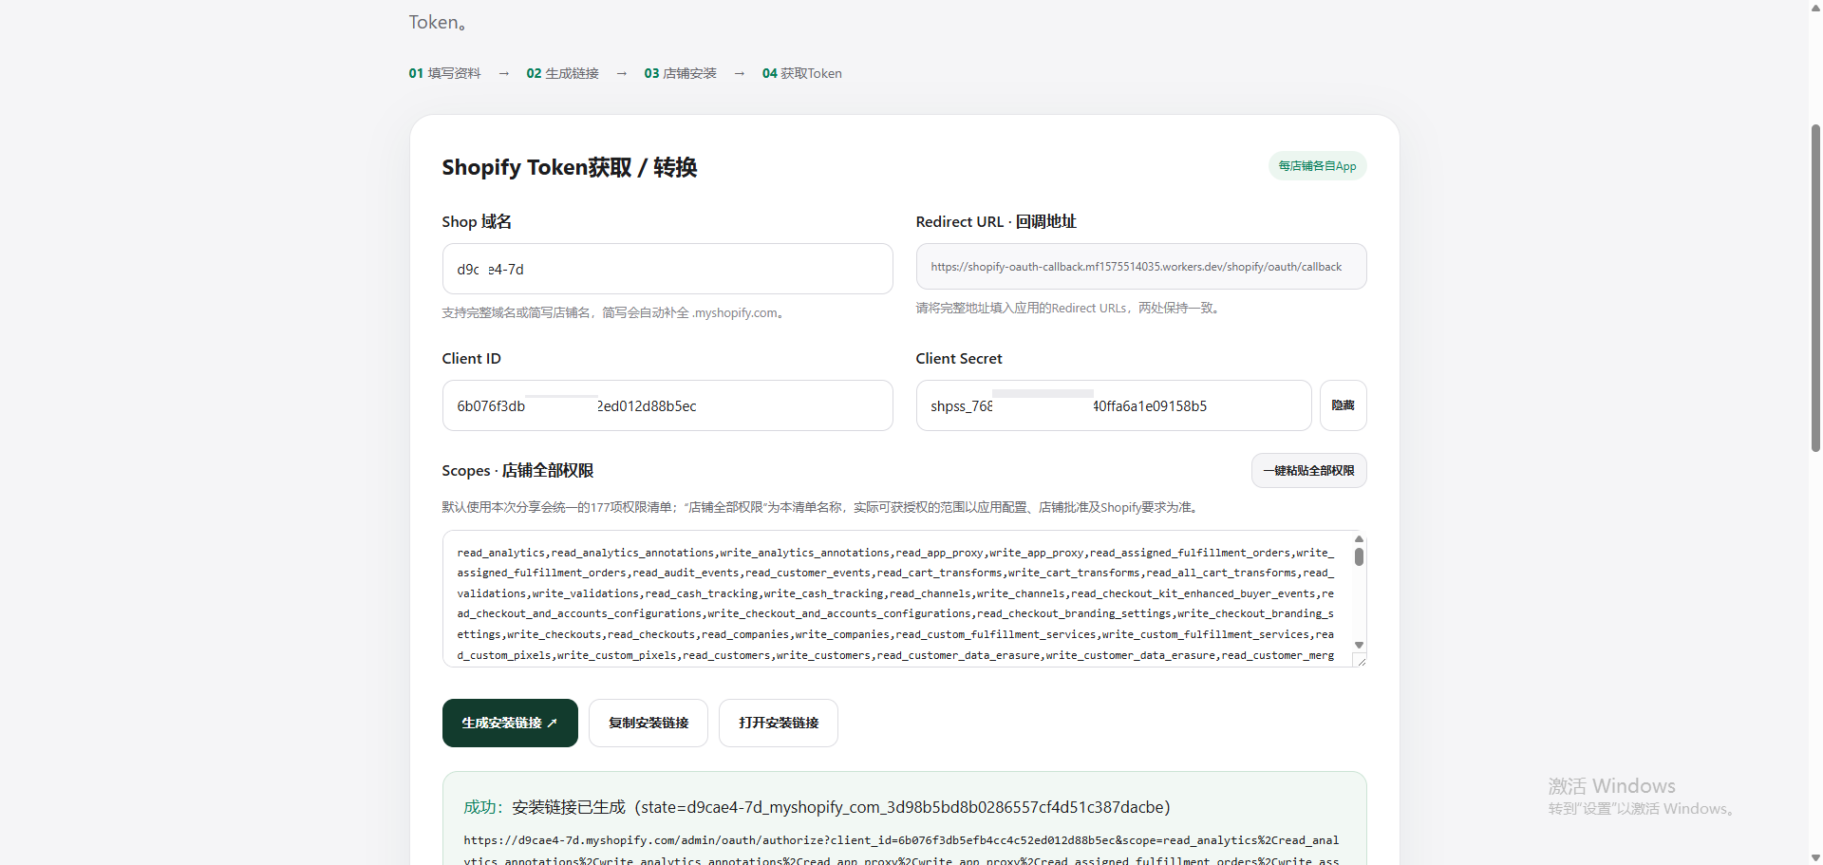Click the Redirect URLs hint text
The width and height of the screenshot is (1823, 865).
coord(1067,308)
